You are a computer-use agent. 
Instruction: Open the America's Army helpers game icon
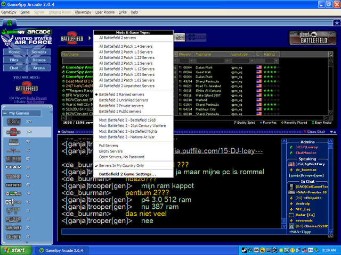(x=13, y=193)
